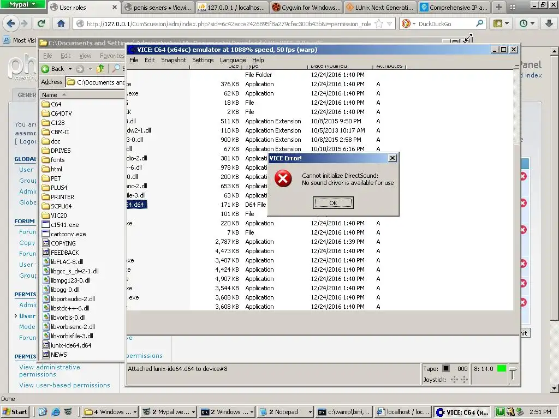Open the 4 Windows taskbar group
This screenshot has width=559, height=419.
pos(110,412)
